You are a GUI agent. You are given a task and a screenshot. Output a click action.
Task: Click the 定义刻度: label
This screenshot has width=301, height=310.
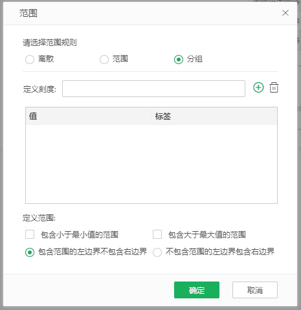[39, 89]
